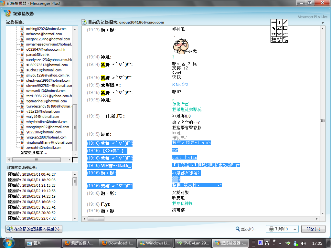Image resolution: width=331 pixels, height=248 pixels.
Task: Click the Messenger Plus logo beside 記錄檢視器 title
Action: (7, 14)
